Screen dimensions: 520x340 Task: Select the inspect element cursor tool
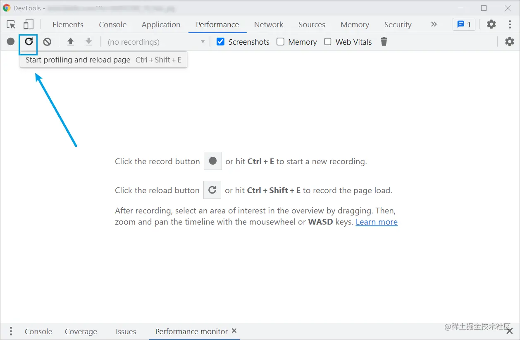point(11,24)
